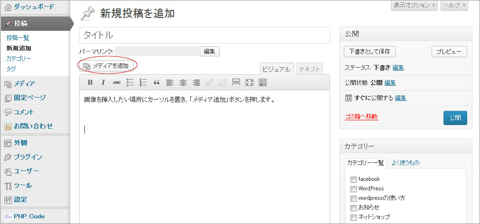Align text left
This screenshot has width=480, height=224.
170,82
